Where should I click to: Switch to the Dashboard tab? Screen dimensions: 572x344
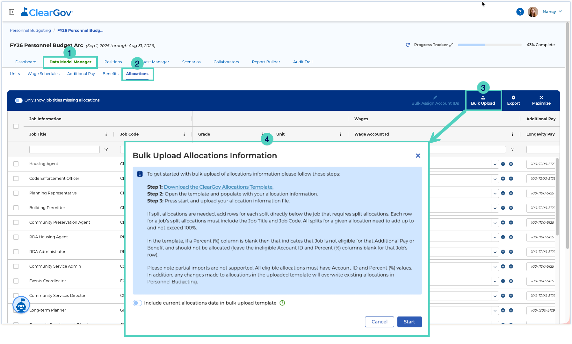26,62
